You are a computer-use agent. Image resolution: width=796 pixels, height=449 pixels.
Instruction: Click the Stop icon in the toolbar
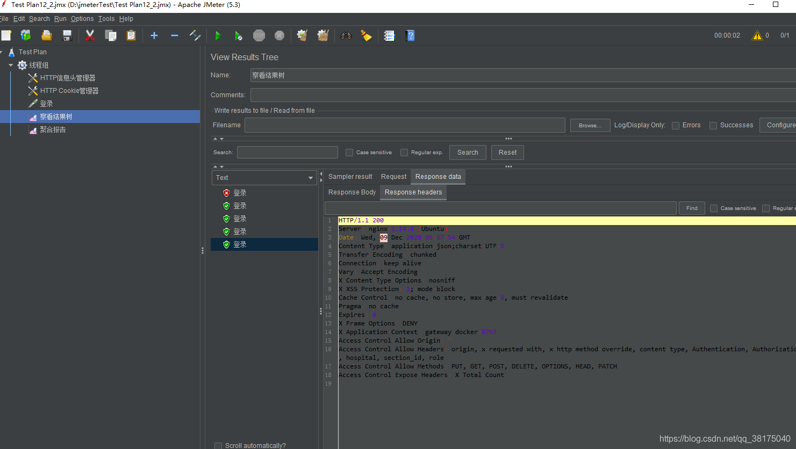click(259, 35)
